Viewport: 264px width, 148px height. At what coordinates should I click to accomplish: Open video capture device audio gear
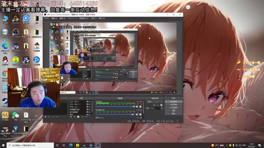[141, 114]
